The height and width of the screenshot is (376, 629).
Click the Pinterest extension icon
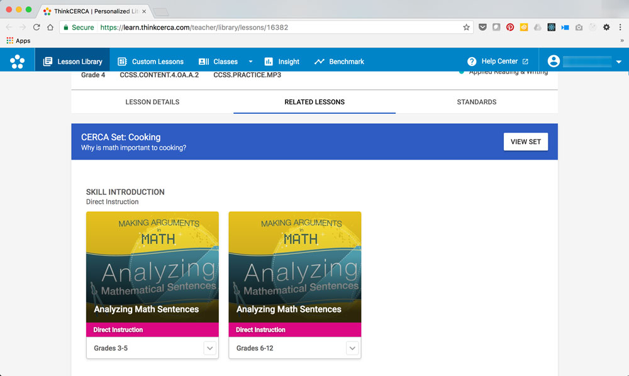(510, 27)
